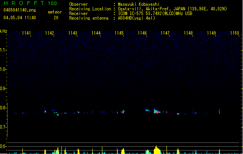Click the kHz axis unit label

3,31
